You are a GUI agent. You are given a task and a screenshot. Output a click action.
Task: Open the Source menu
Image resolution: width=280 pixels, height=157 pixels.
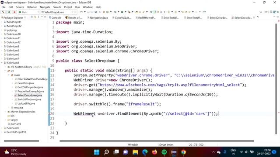(20, 7)
